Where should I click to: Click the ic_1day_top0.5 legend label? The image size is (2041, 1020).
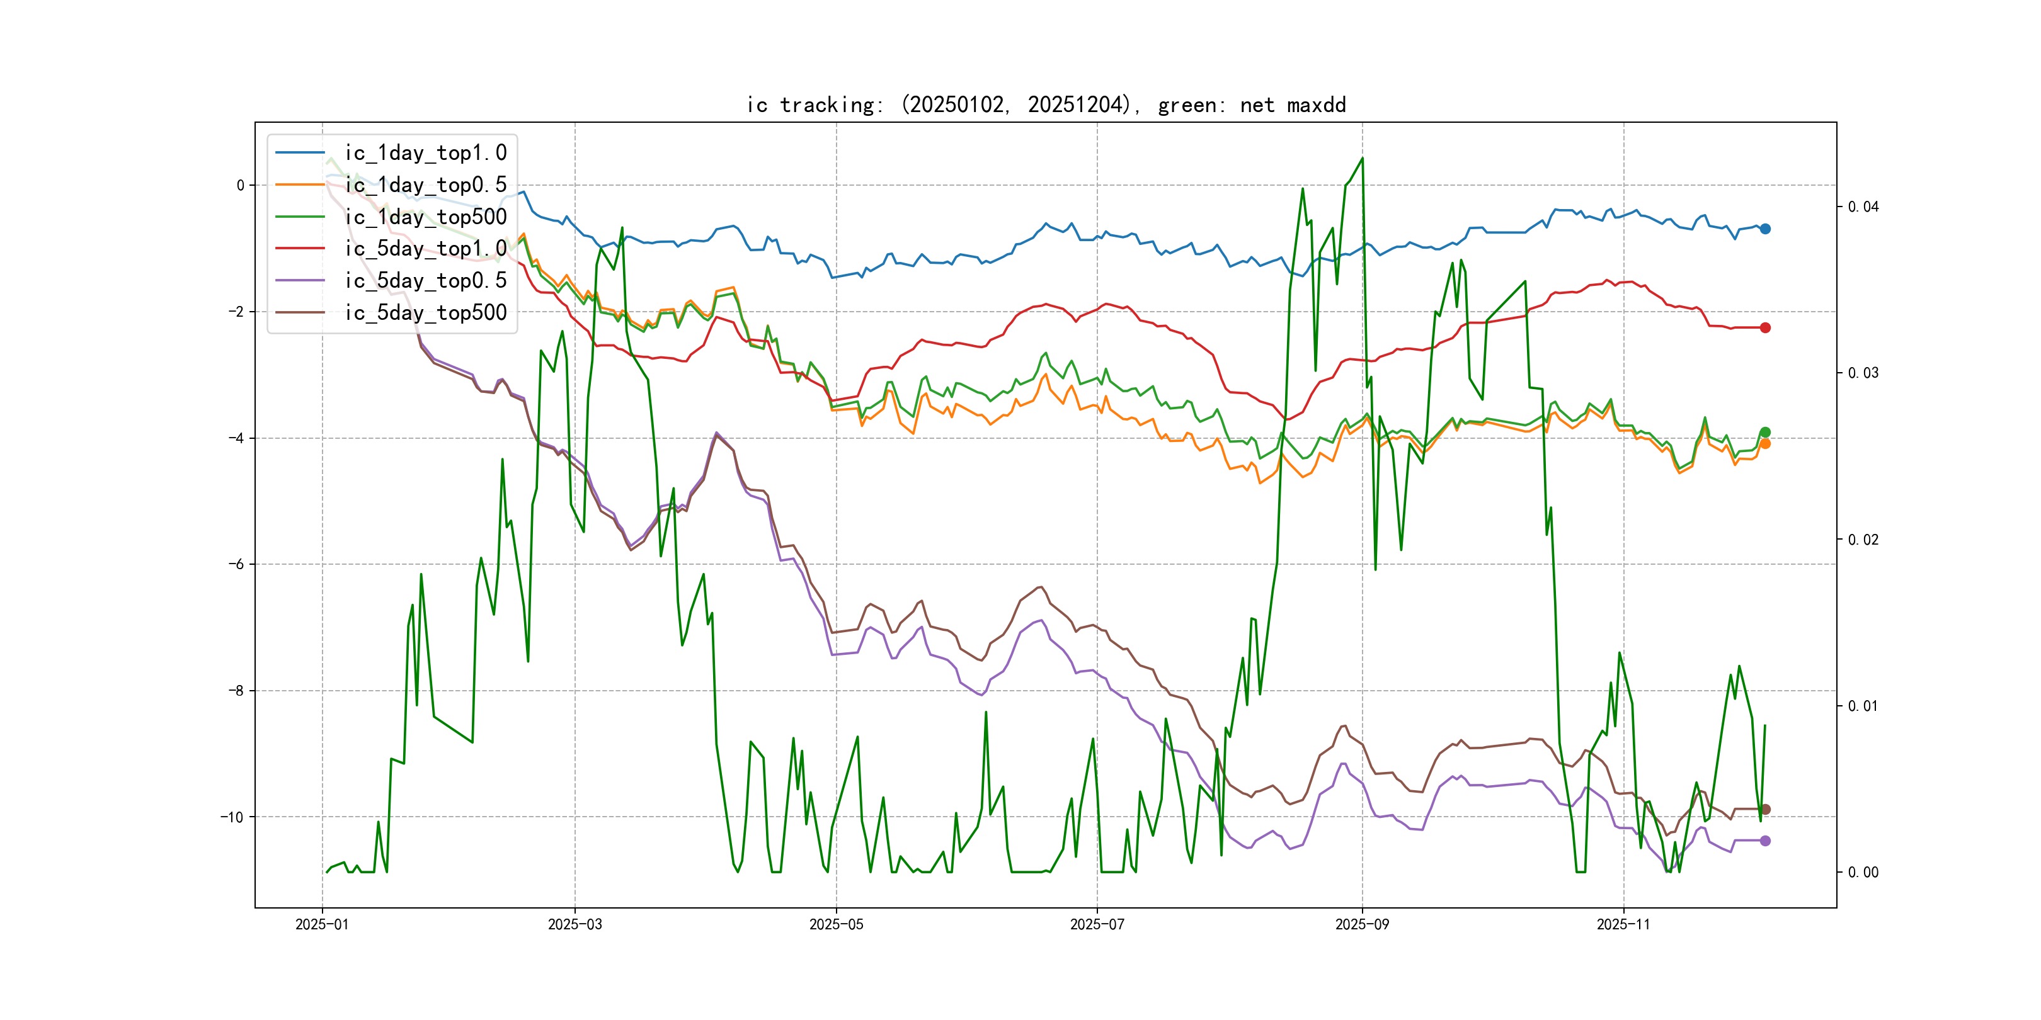425,184
